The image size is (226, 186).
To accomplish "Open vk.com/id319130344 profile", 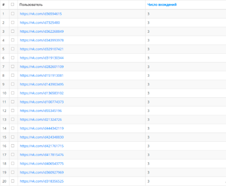I will pos(42,58).
